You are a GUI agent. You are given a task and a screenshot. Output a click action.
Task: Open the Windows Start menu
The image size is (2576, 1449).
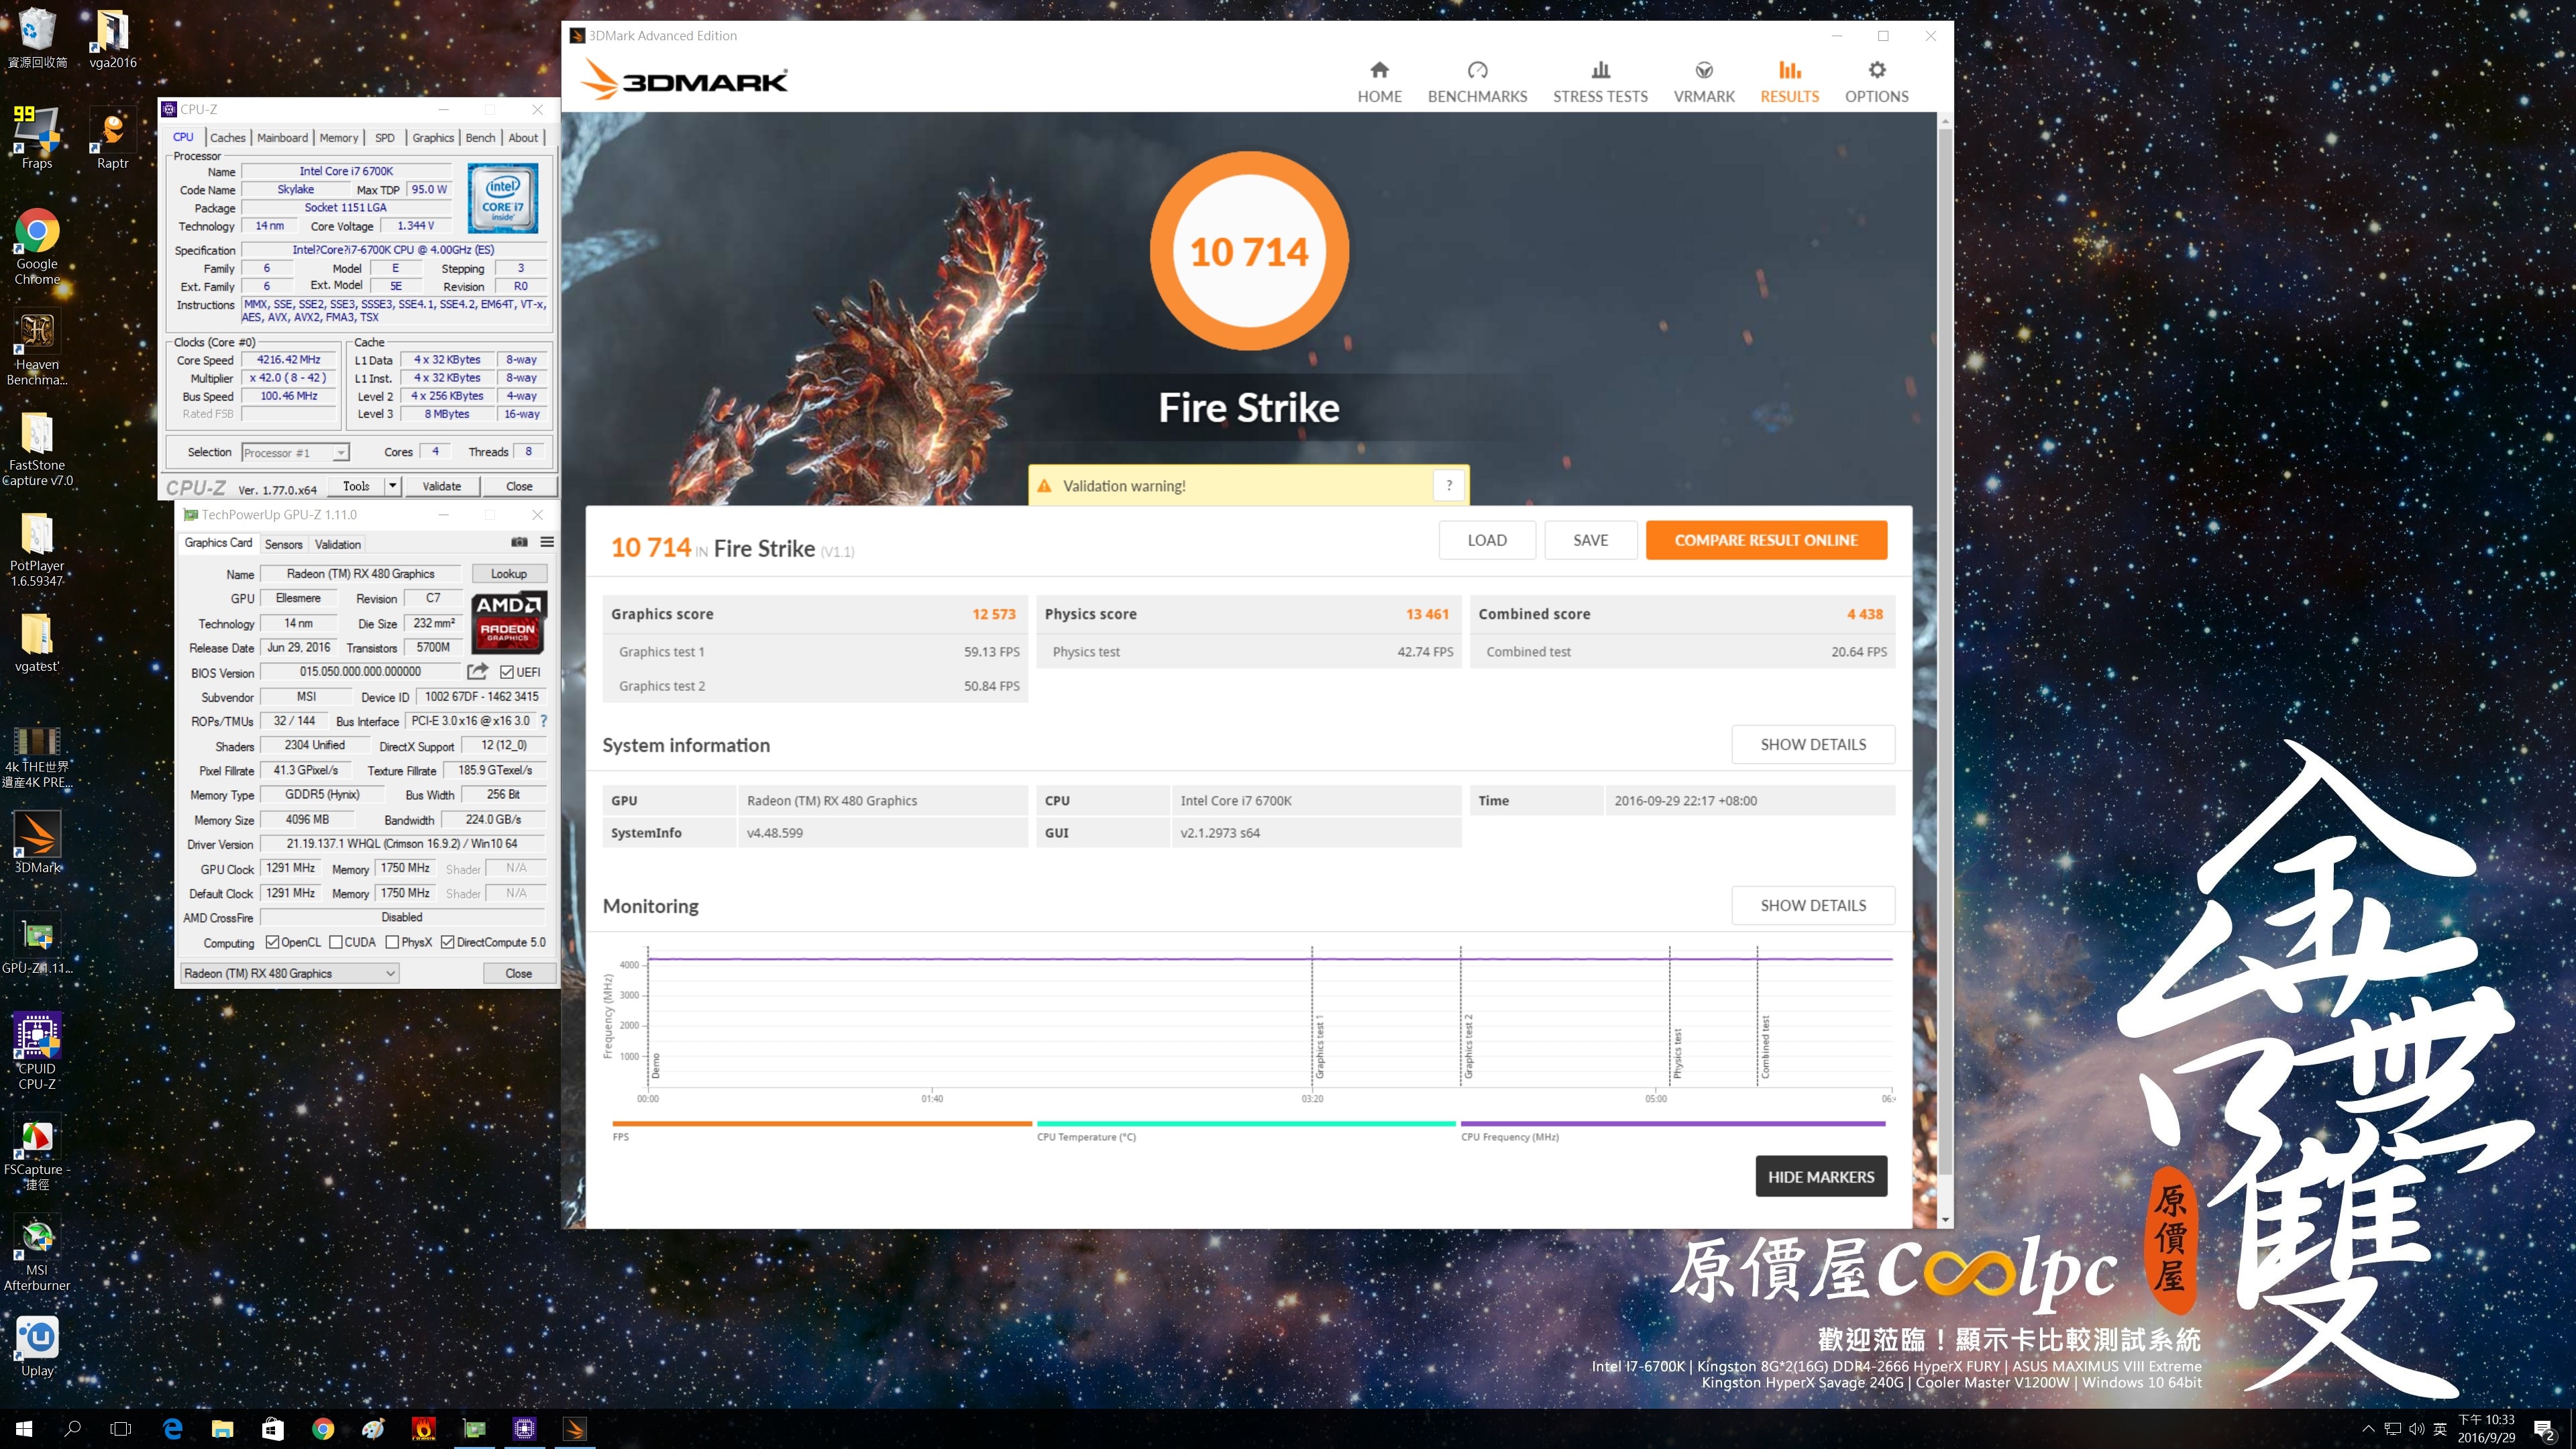pos(24,1429)
